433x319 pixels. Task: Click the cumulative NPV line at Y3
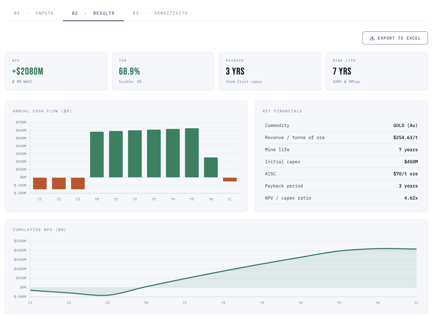(x=262, y=264)
